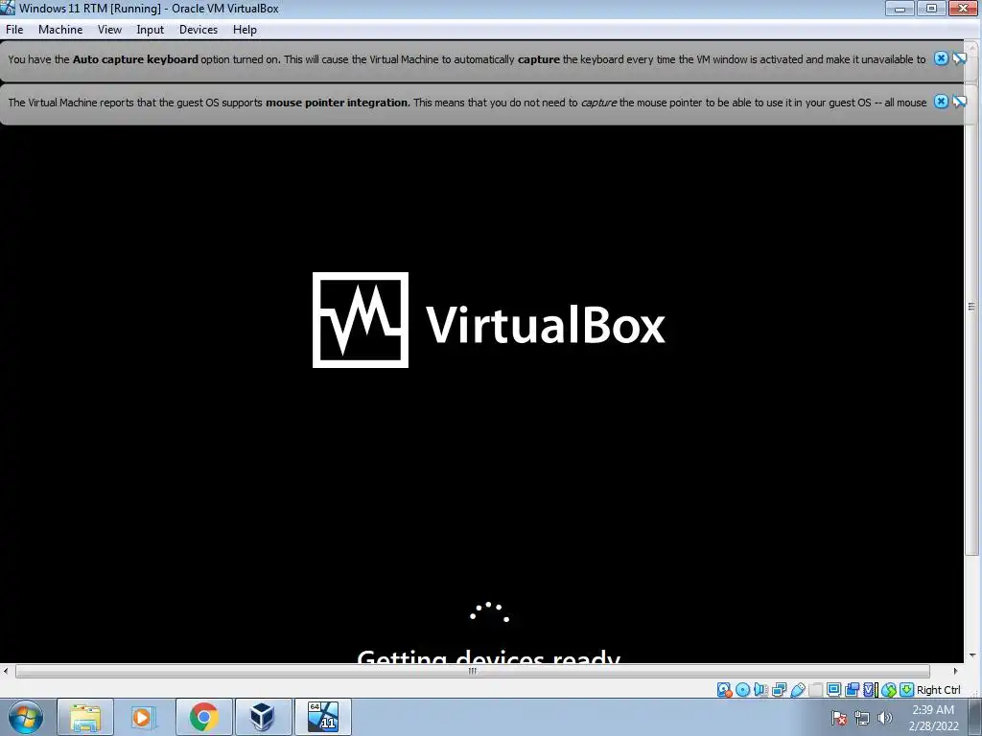Click the network tray icon
982x736 pixels.
click(862, 718)
